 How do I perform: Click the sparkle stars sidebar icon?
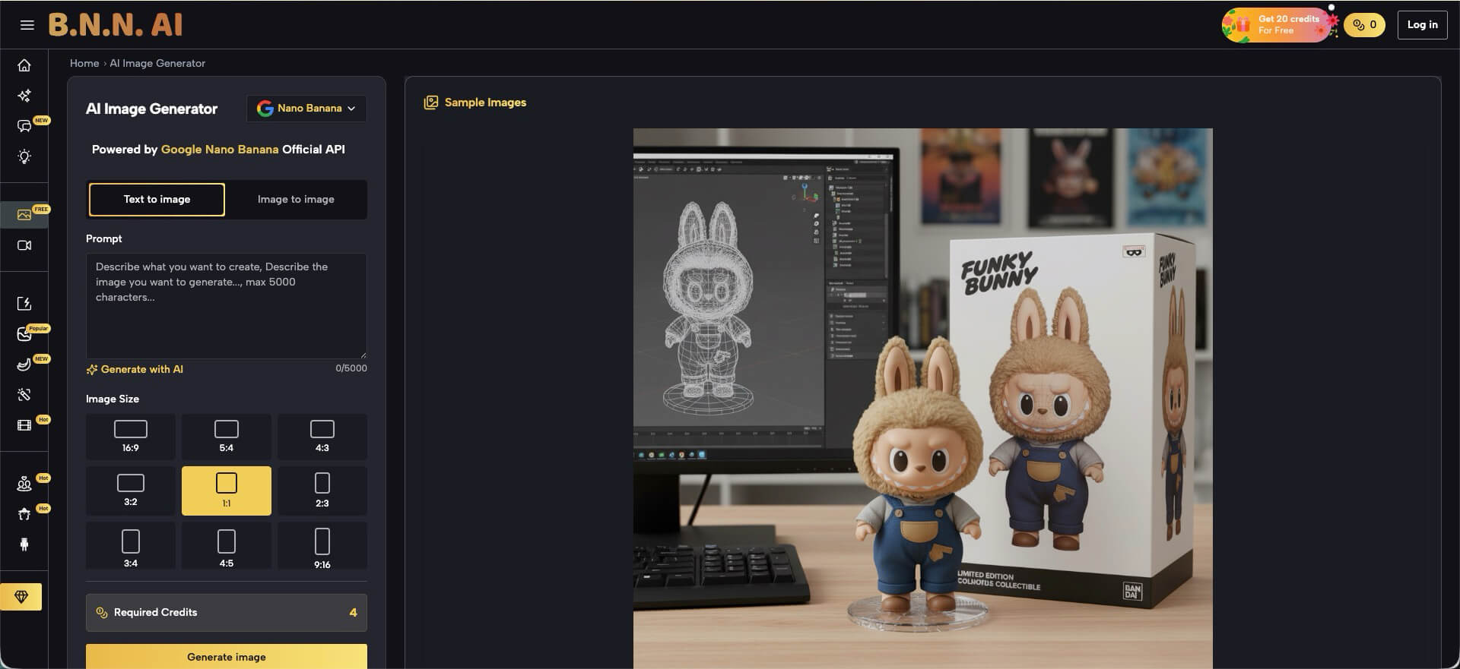click(24, 96)
